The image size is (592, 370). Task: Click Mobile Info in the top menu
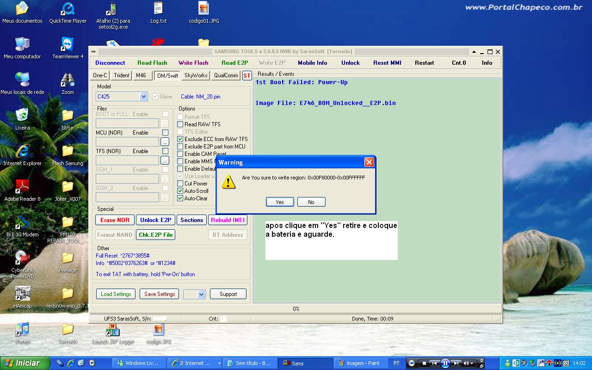pos(312,63)
